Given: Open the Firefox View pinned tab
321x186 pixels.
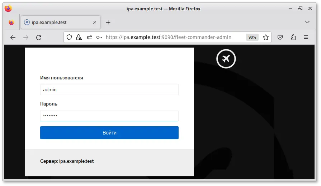Looking at the screenshot, I should tap(11, 22).
